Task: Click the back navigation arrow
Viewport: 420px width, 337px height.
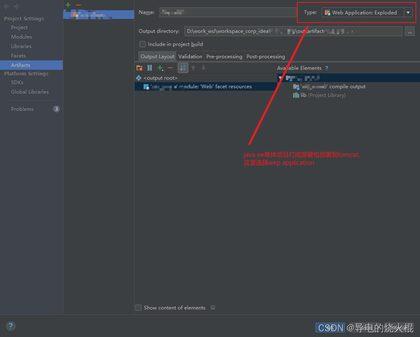Action: (6, 6)
